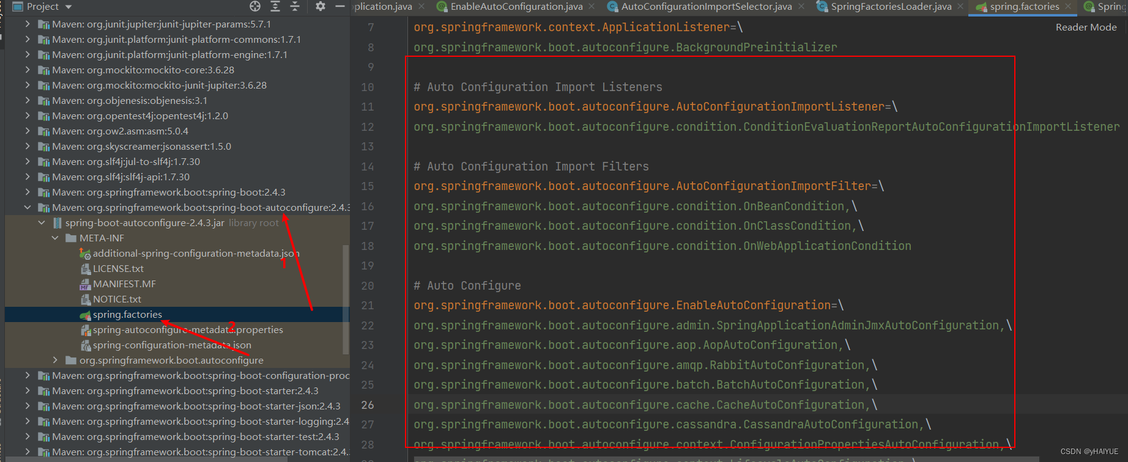The width and height of the screenshot is (1128, 462).
Task: Select Maven org.ow2.asm:asm:5.0.4 library
Action: coord(120,131)
